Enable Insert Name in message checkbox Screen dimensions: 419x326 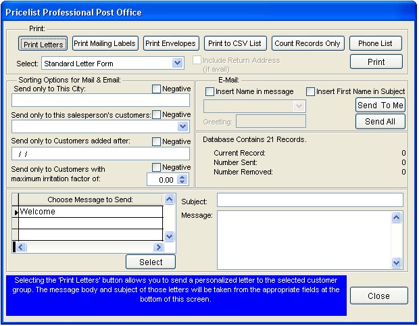210,92
